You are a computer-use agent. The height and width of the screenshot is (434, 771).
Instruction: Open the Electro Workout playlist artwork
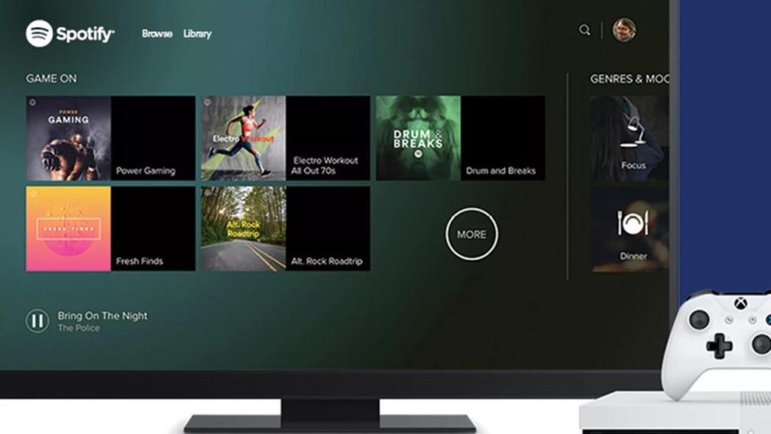(244, 136)
